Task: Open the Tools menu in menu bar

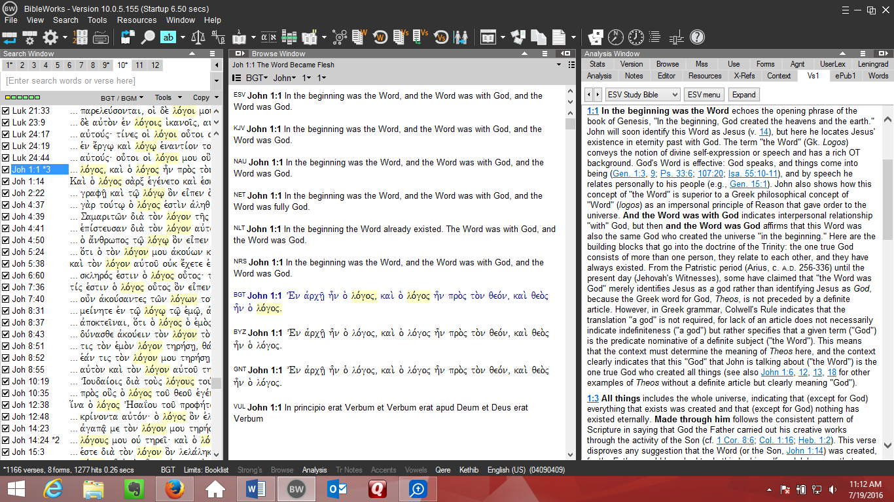Action: point(97,20)
